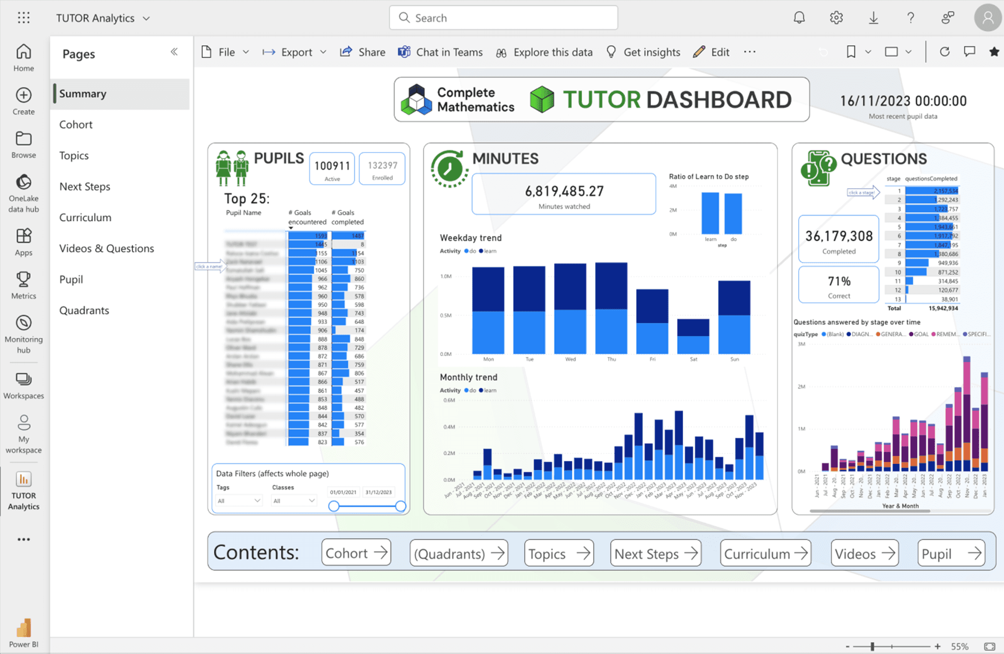Click the Refresh visuals icon
Screen dimensions: 1004x654
click(944, 52)
